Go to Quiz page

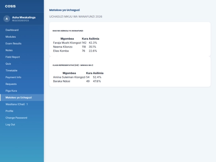click(x=22, y=64)
